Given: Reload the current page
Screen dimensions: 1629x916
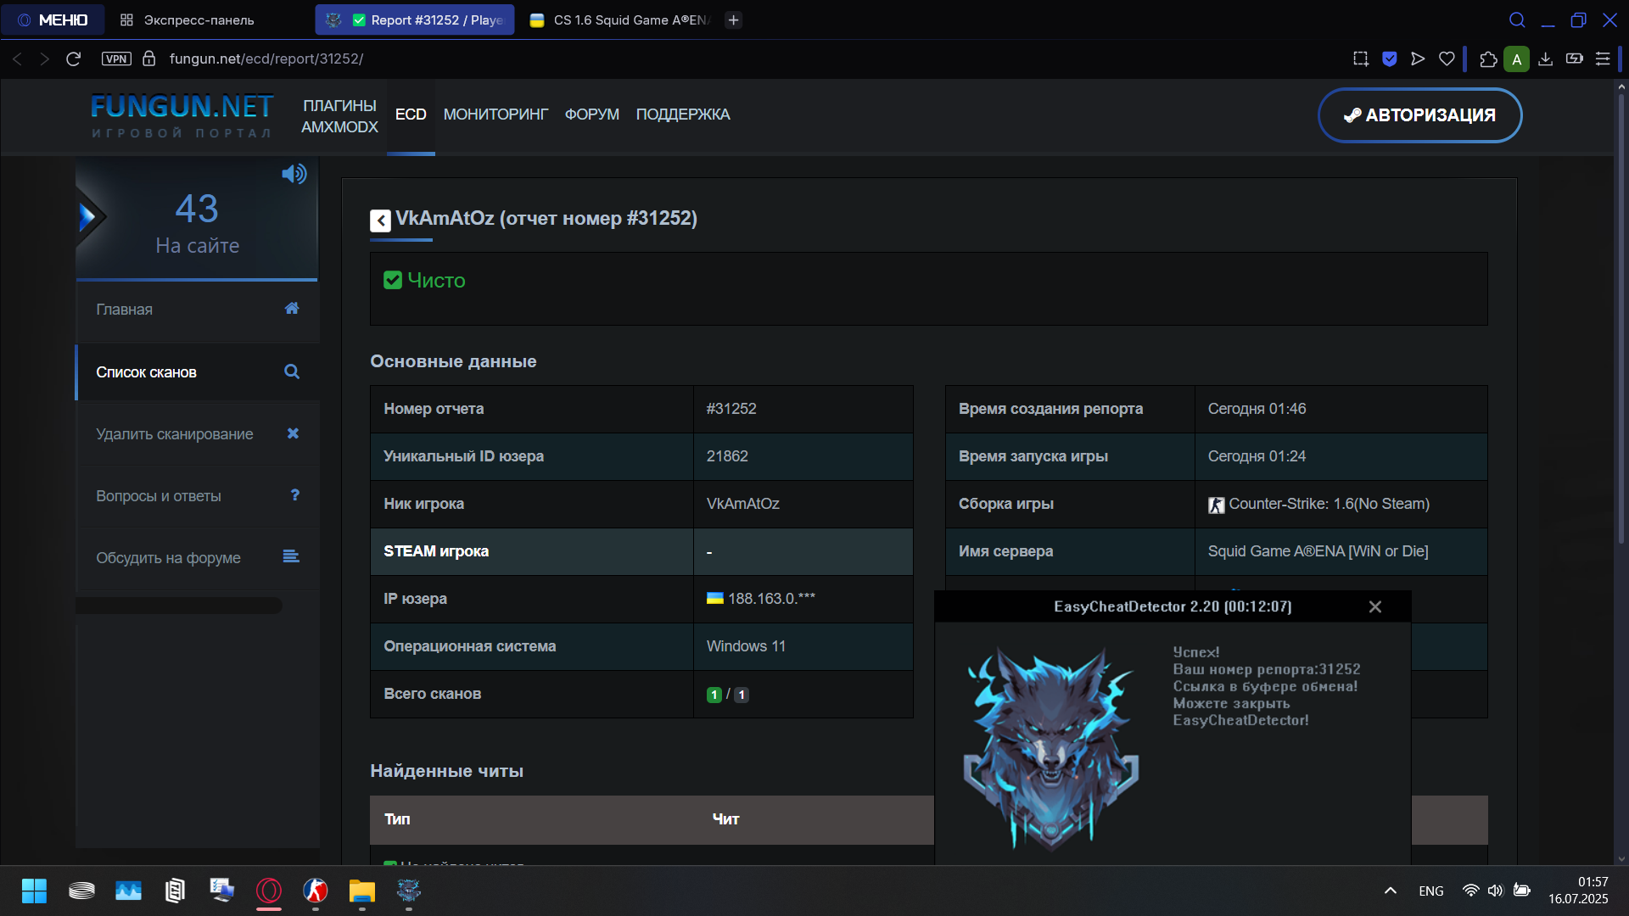Looking at the screenshot, I should tap(74, 59).
